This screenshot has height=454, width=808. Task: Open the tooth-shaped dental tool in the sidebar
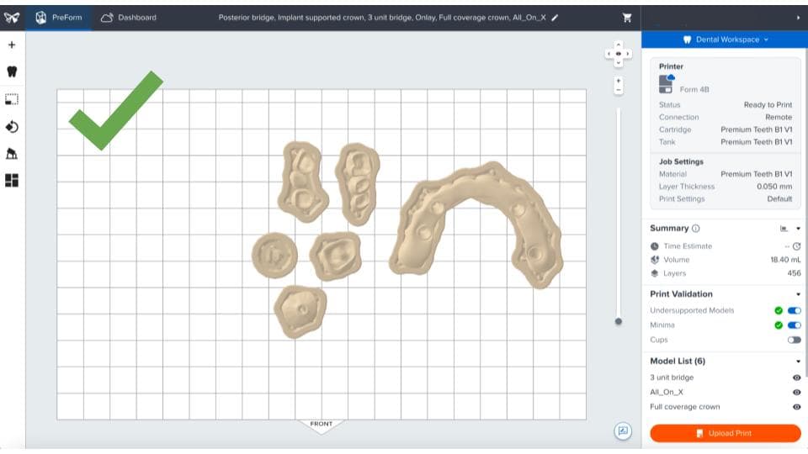[12, 72]
